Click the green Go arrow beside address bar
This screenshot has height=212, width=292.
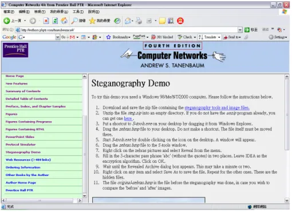coord(247,30)
